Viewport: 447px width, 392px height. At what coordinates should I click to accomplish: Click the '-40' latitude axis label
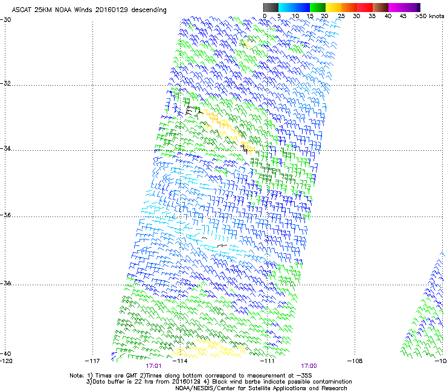5,353
